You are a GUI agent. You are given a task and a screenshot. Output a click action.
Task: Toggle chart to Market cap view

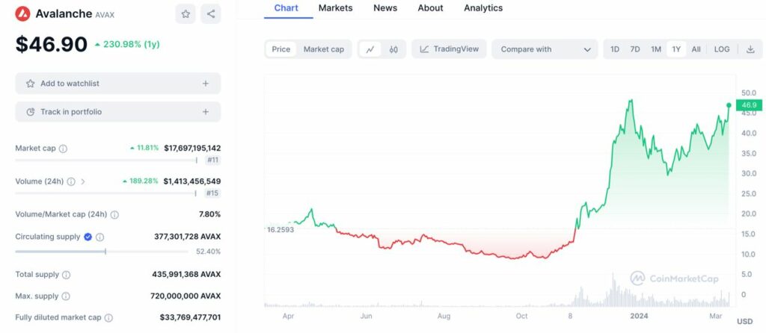tap(323, 49)
